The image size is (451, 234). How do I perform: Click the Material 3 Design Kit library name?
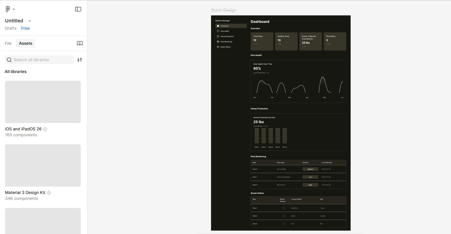coord(25,192)
